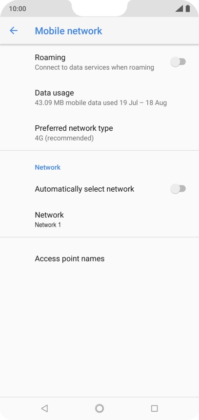Enable the Roaming switch
Screen dimensions: 199x420
[178, 62]
